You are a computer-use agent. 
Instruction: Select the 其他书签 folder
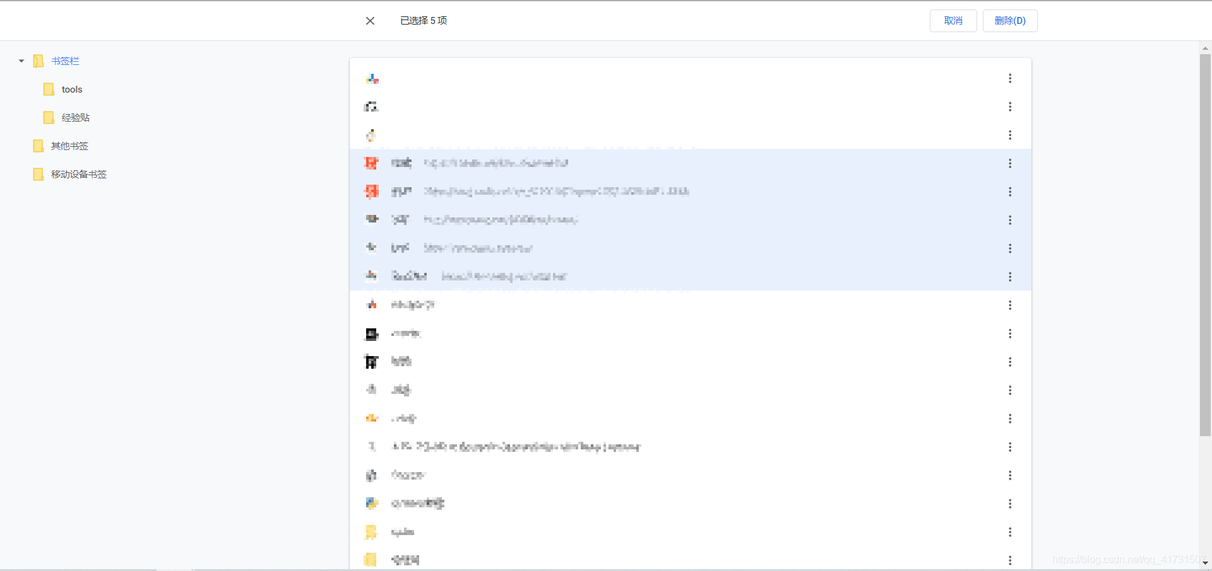click(69, 146)
